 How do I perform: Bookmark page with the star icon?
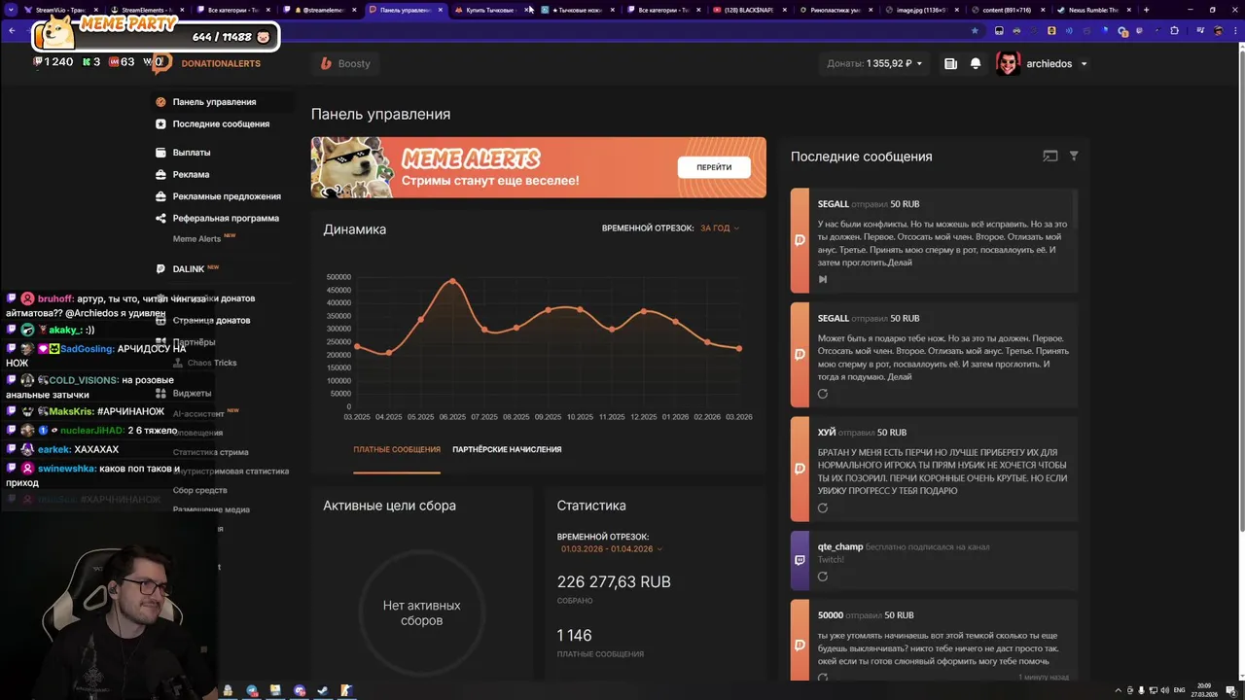pos(975,30)
